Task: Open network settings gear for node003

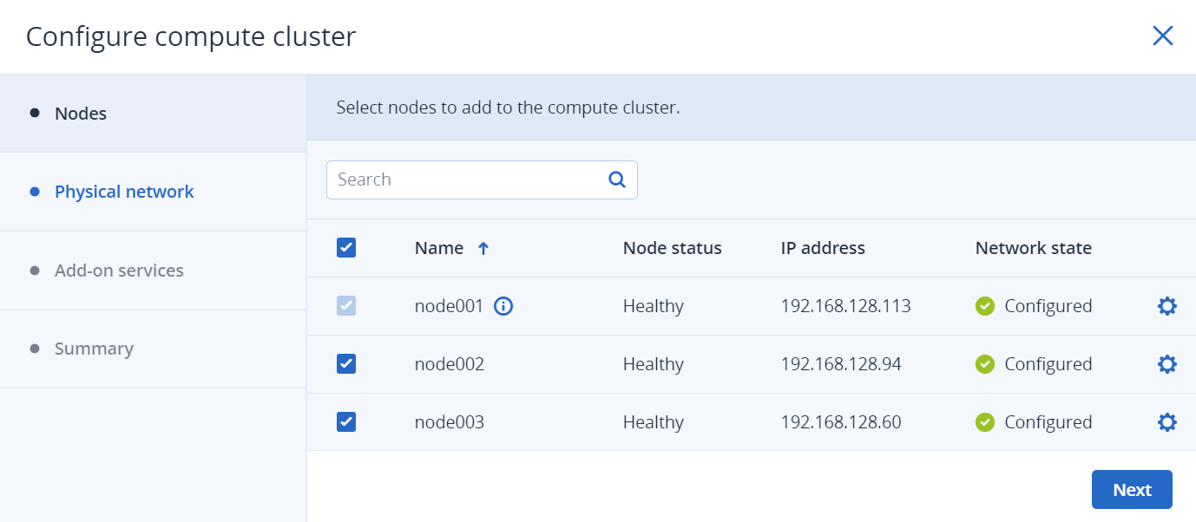Action: click(1166, 422)
